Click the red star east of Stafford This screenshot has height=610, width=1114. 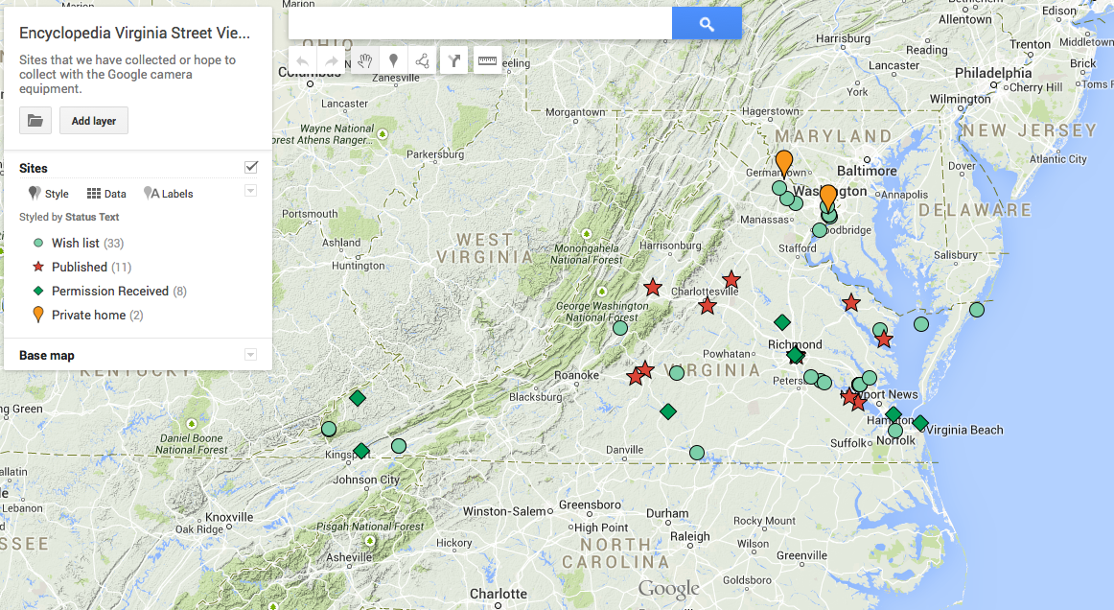point(851,303)
